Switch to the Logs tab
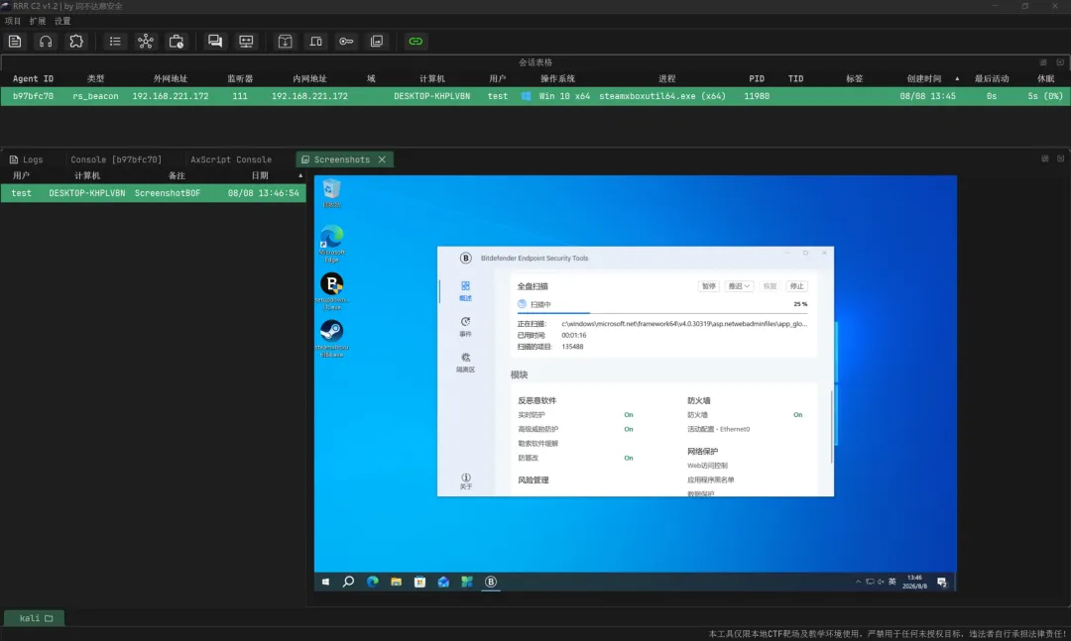Image resolution: width=1071 pixels, height=641 pixels. [x=26, y=160]
